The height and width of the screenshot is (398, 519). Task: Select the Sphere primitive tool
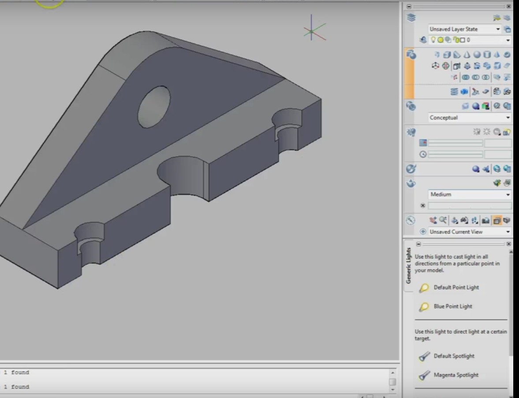pyautogui.click(x=478, y=55)
